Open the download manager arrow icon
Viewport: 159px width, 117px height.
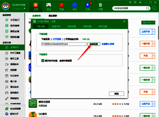pyautogui.click(x=154, y=8)
